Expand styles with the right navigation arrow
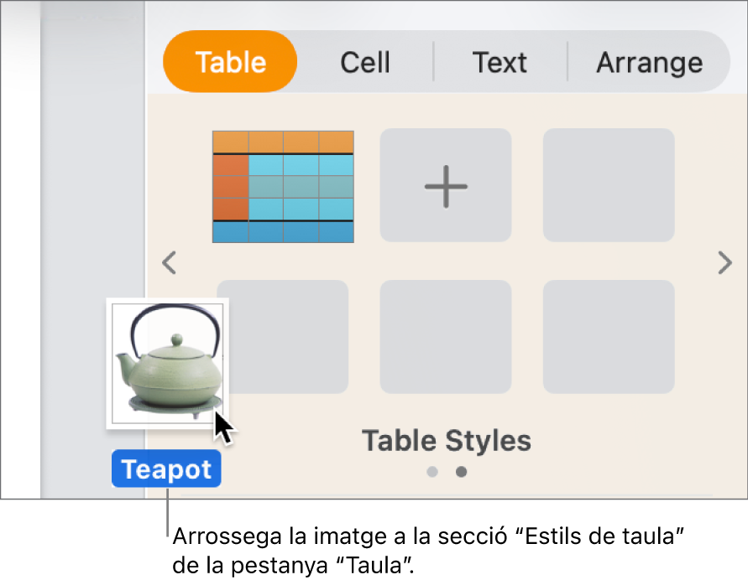Image resolution: width=748 pixels, height=580 pixels. click(x=724, y=263)
